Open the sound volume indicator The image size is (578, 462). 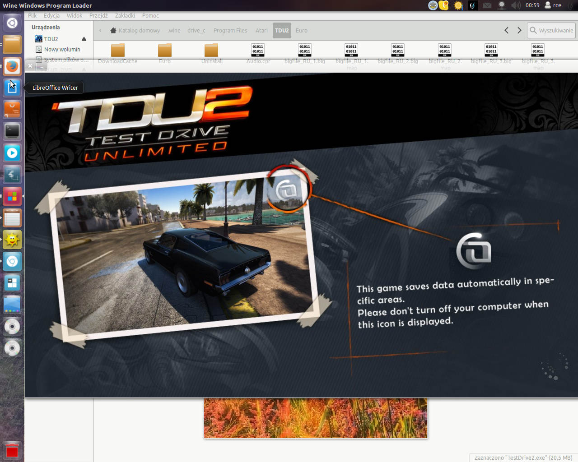tap(516, 5)
